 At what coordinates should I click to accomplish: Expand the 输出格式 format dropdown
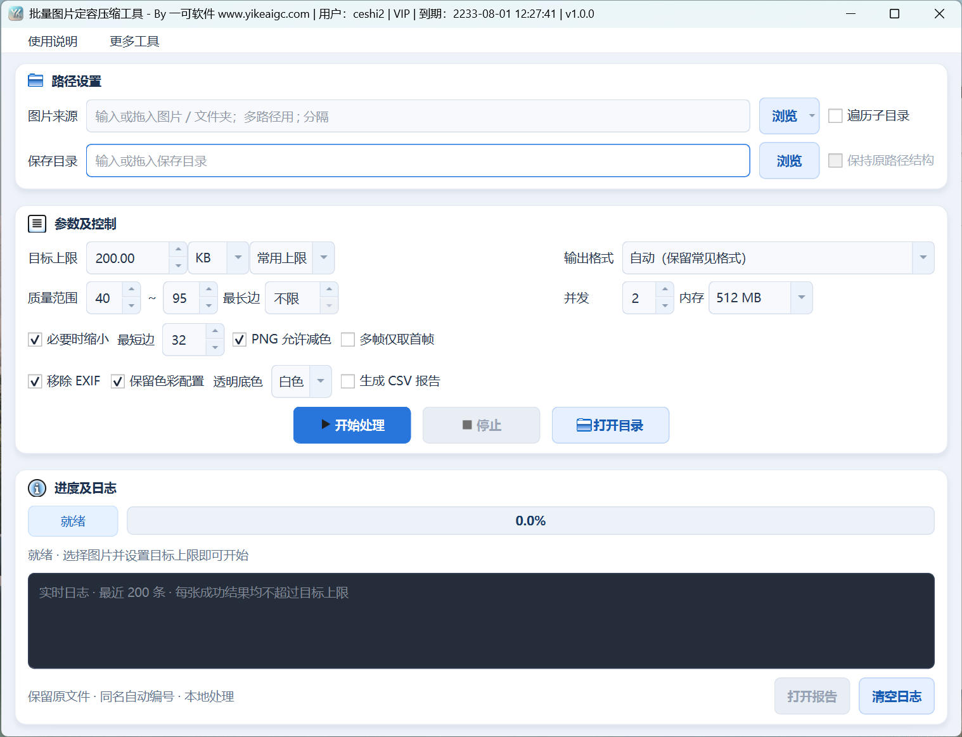(x=778, y=258)
